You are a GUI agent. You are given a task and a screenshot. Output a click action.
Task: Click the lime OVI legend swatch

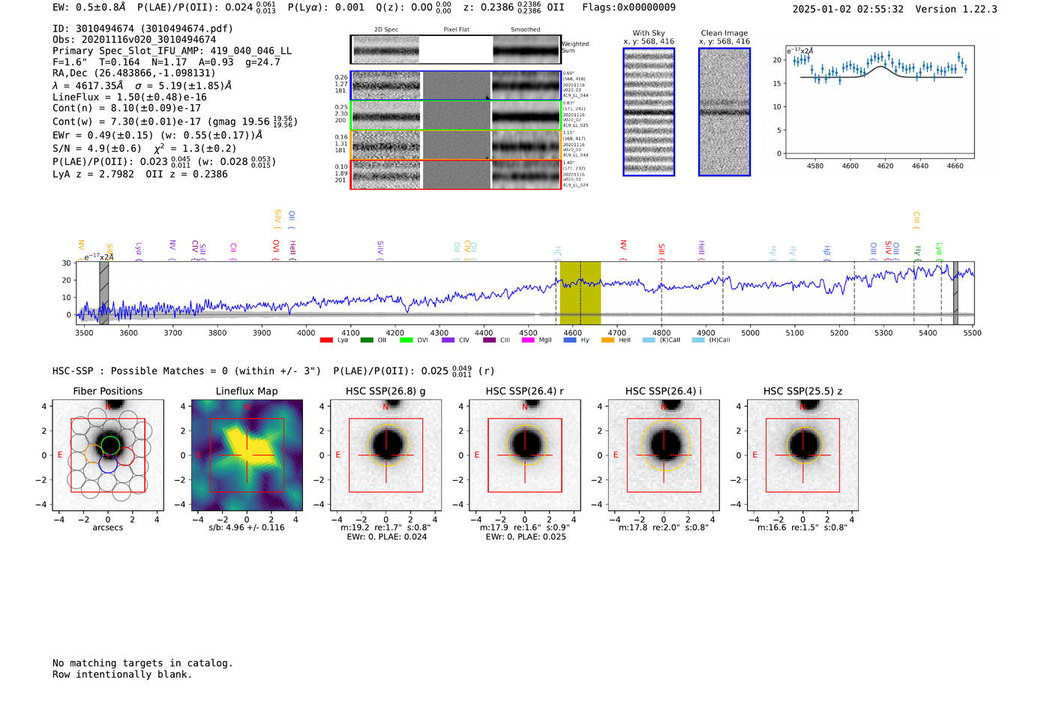coord(406,340)
